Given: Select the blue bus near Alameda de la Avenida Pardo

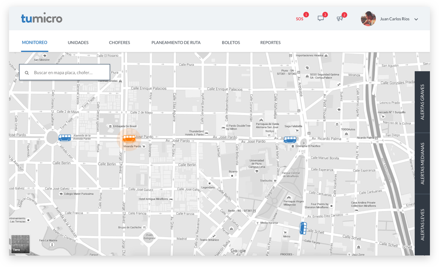Looking at the screenshot, I should coord(65,138).
